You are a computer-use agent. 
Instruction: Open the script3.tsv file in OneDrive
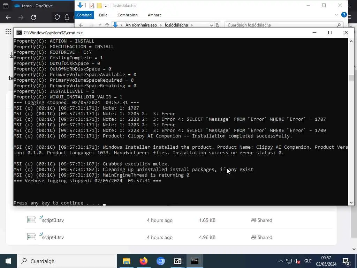tap(53, 221)
